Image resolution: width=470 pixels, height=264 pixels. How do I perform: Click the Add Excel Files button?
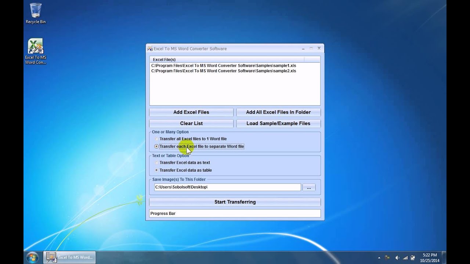(191, 112)
